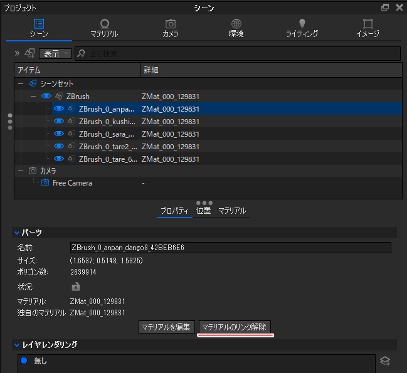Viewport: 407px width, 373px height.
Task: Select the 無し radio option
Action: (24, 360)
